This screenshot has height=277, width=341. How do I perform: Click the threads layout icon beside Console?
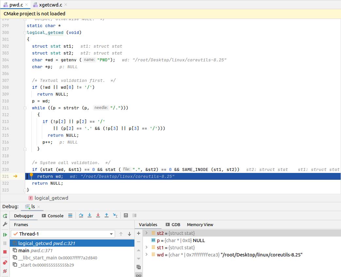point(70,216)
